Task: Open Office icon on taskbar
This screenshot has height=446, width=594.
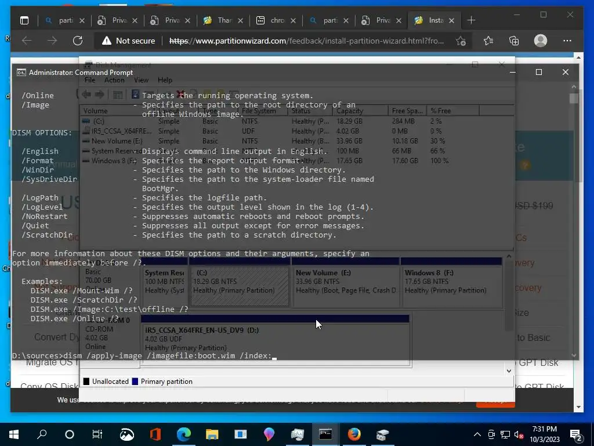Action: (x=155, y=434)
